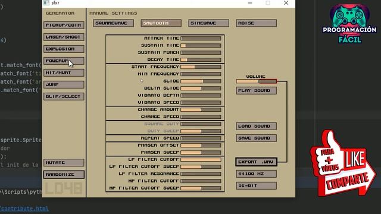Adjust the Decay Time slider
Viewport: 381px width, 214px height.
pyautogui.click(x=201, y=59)
